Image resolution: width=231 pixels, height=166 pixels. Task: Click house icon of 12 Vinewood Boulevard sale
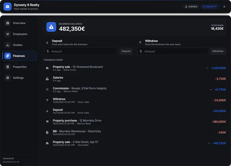point(47,68)
